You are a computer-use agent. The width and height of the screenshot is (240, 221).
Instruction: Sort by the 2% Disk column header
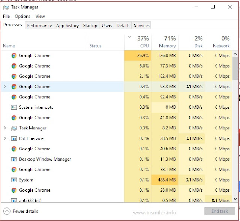(192, 42)
